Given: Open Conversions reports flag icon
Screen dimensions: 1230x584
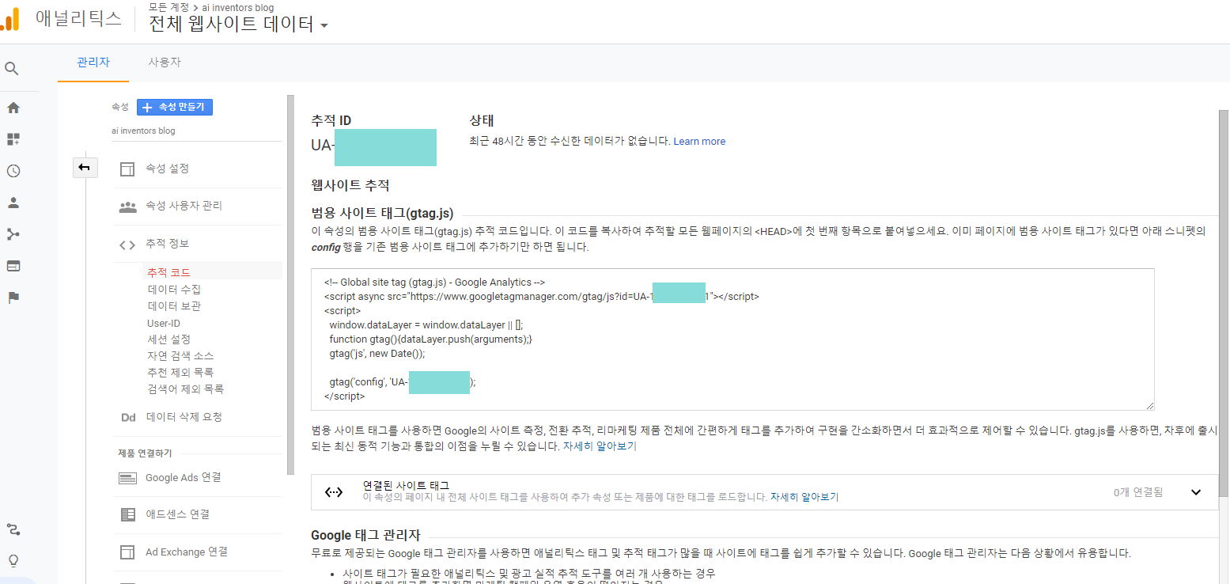Looking at the screenshot, I should [x=13, y=298].
